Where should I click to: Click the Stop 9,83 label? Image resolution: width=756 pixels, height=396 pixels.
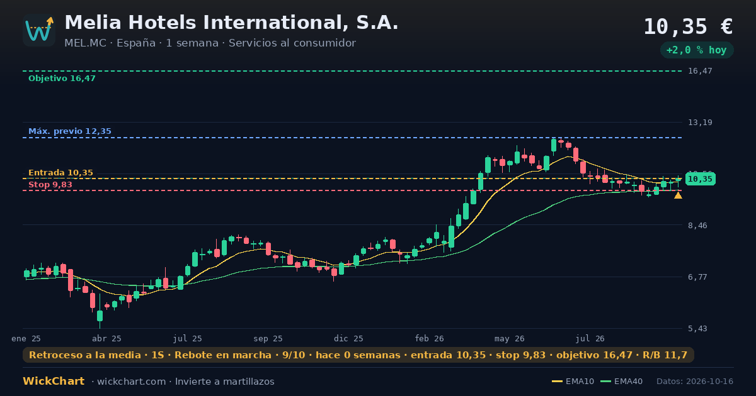pyautogui.click(x=50, y=184)
